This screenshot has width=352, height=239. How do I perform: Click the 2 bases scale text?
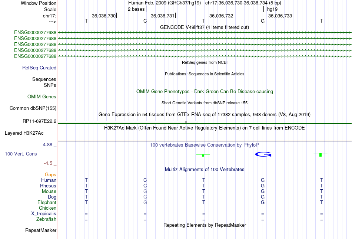tap(136, 9)
